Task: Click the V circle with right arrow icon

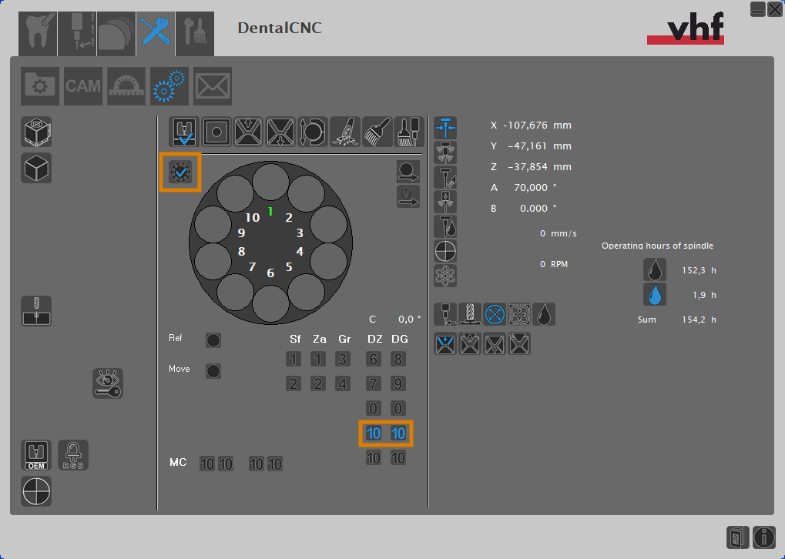Action: click(x=408, y=196)
